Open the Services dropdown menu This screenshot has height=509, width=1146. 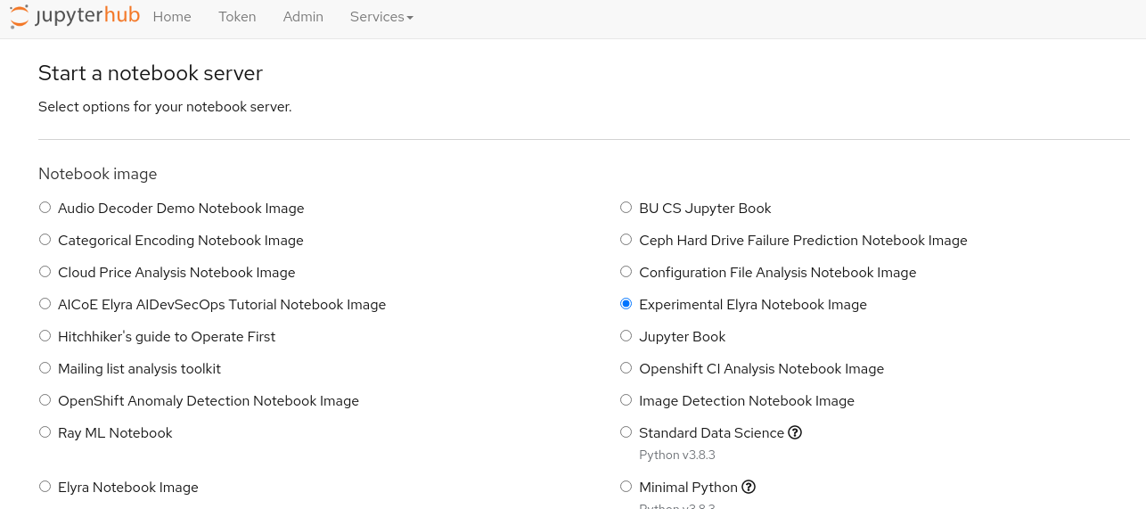pos(381,17)
